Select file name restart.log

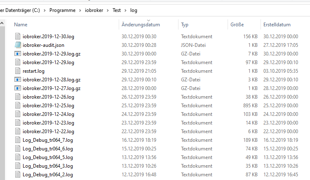34,71
